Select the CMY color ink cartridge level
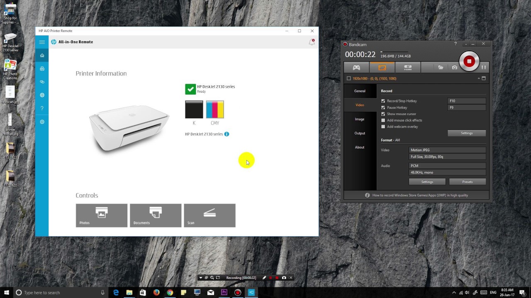Image resolution: width=531 pixels, height=298 pixels. coord(215,110)
